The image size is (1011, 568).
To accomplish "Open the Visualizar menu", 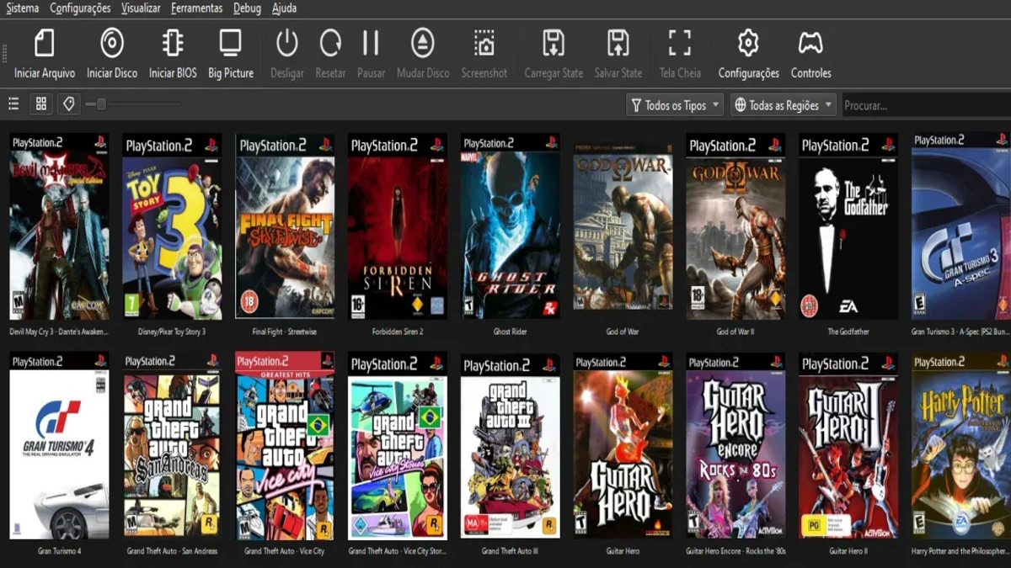I will point(141,8).
